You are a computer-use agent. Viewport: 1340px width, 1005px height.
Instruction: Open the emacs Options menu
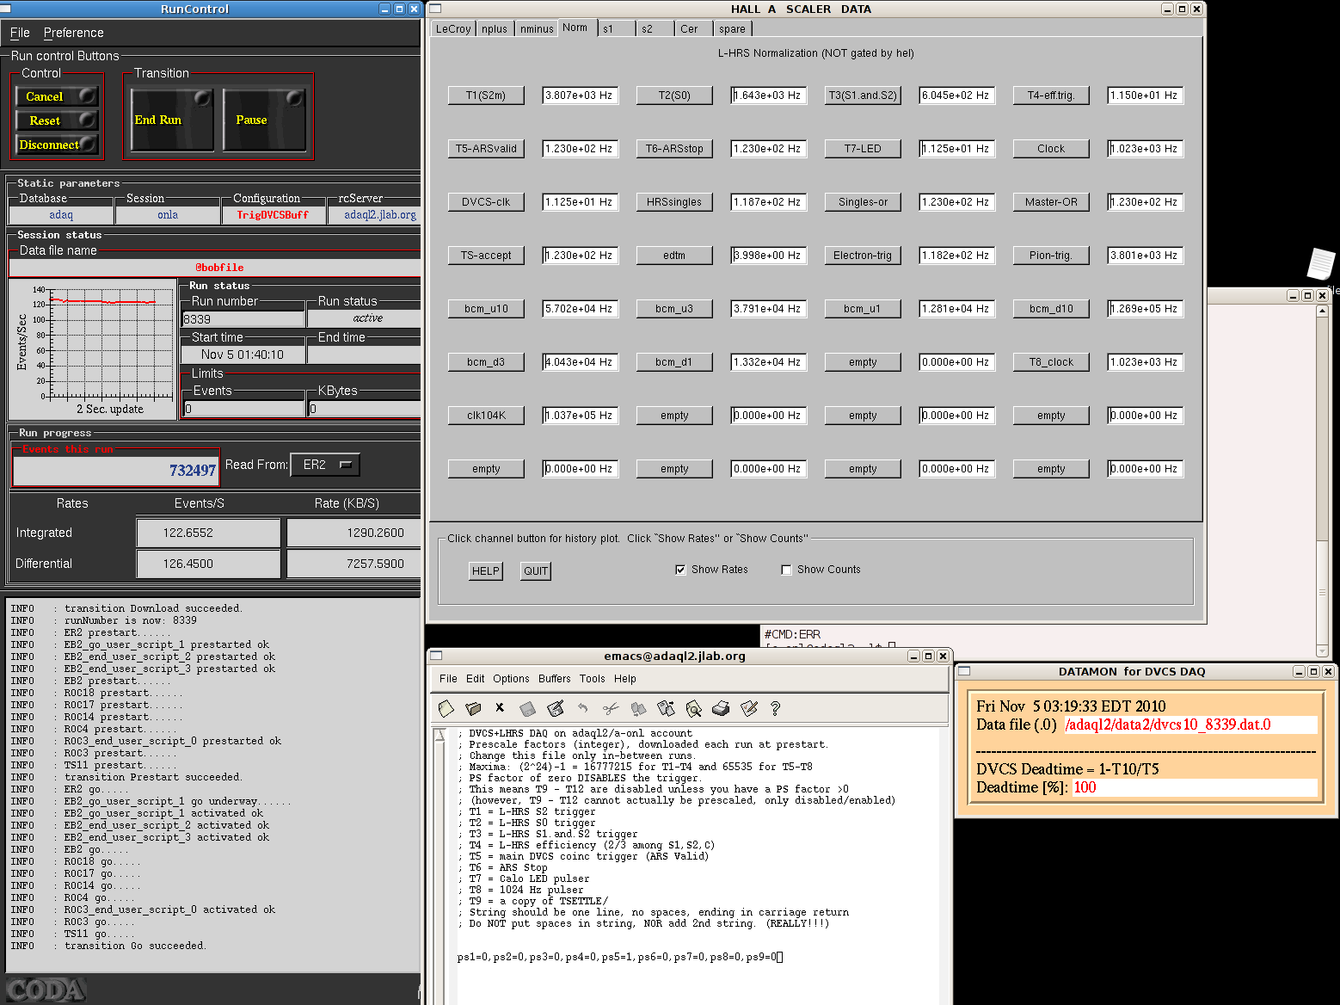pos(511,679)
